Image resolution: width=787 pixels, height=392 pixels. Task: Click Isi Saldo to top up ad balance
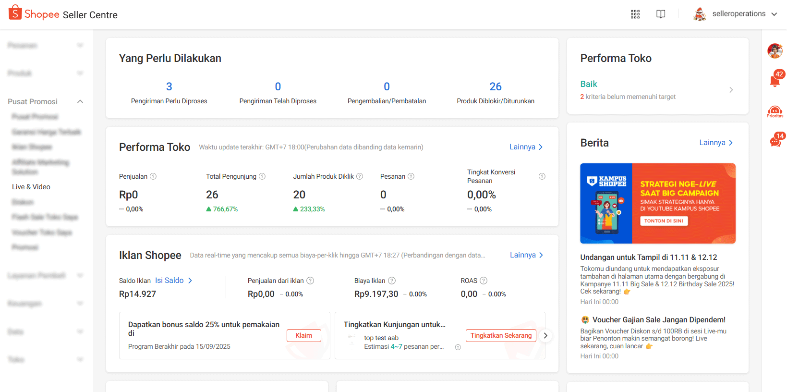(173, 281)
